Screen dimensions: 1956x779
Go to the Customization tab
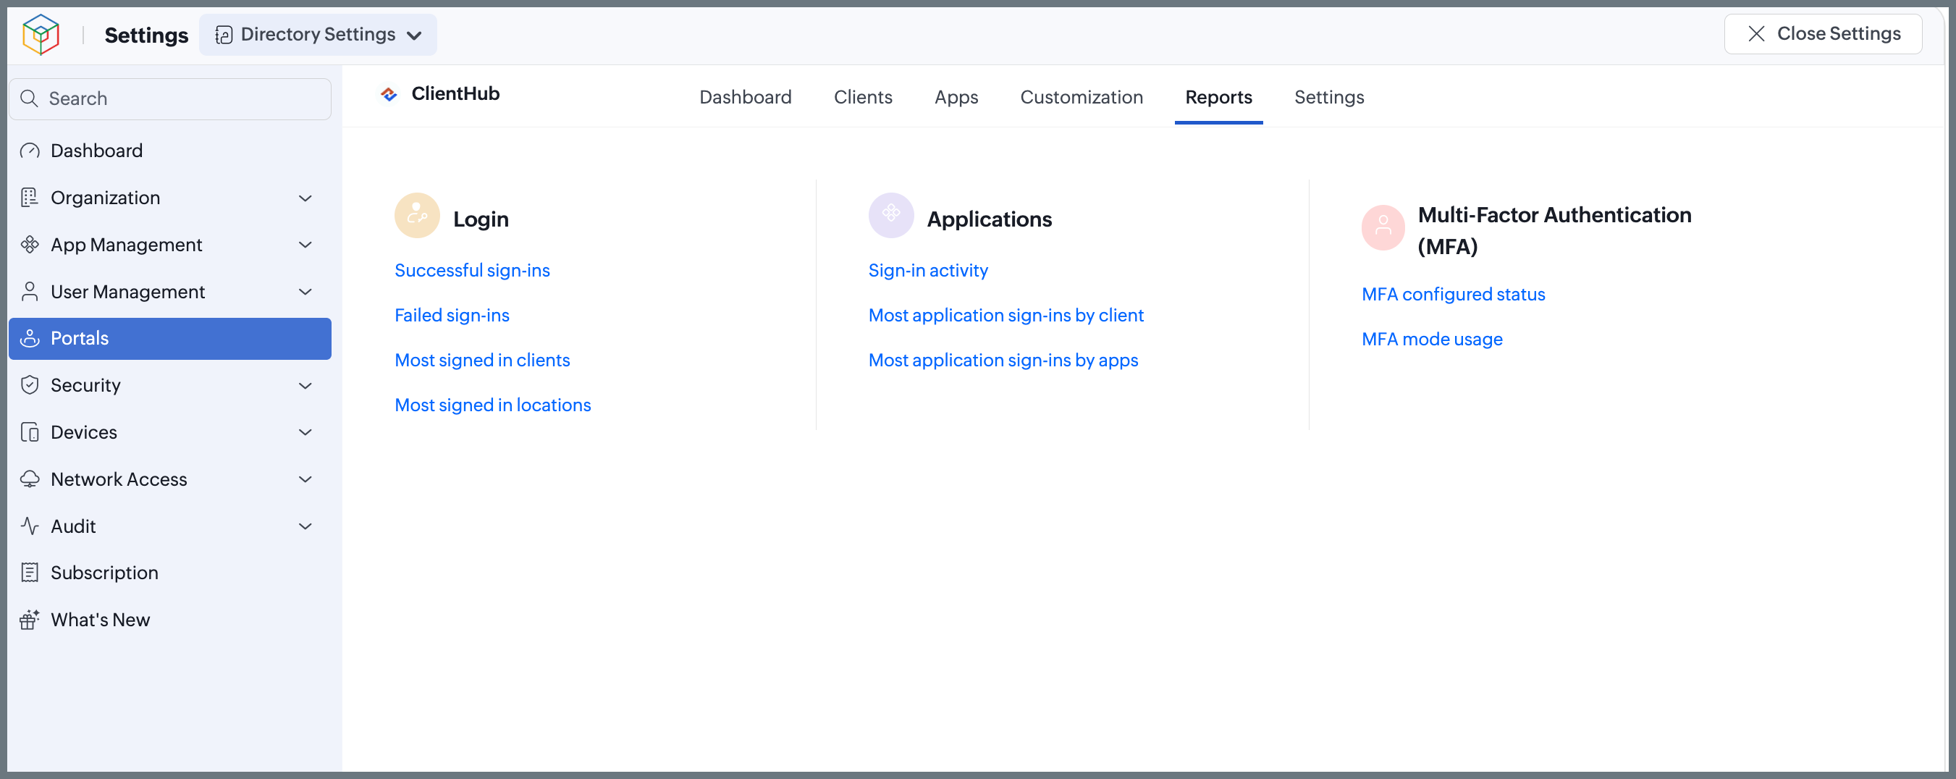[1082, 97]
